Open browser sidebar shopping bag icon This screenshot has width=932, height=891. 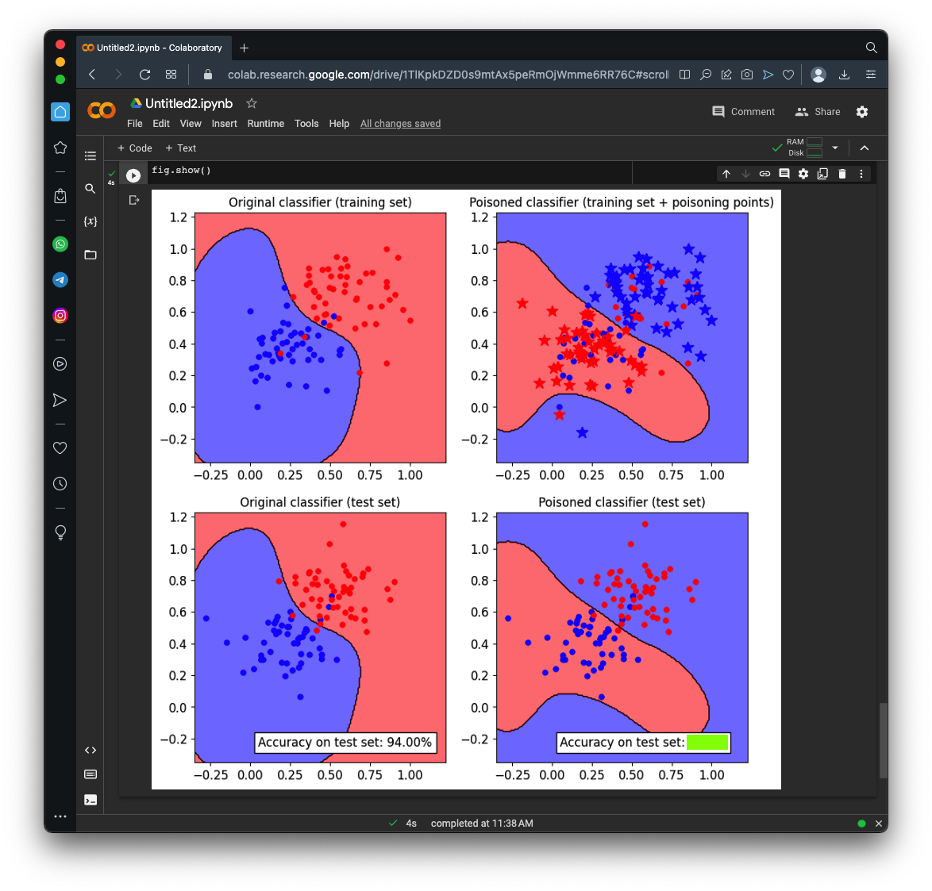click(60, 195)
